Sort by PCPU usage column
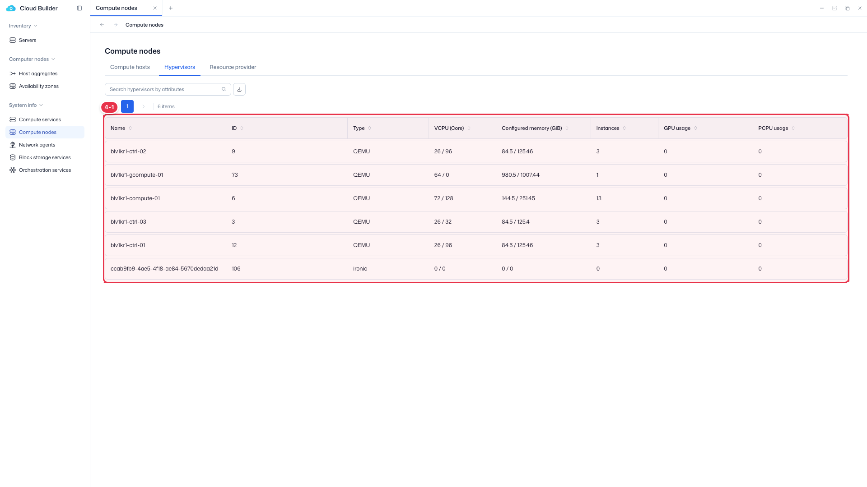 coord(793,128)
